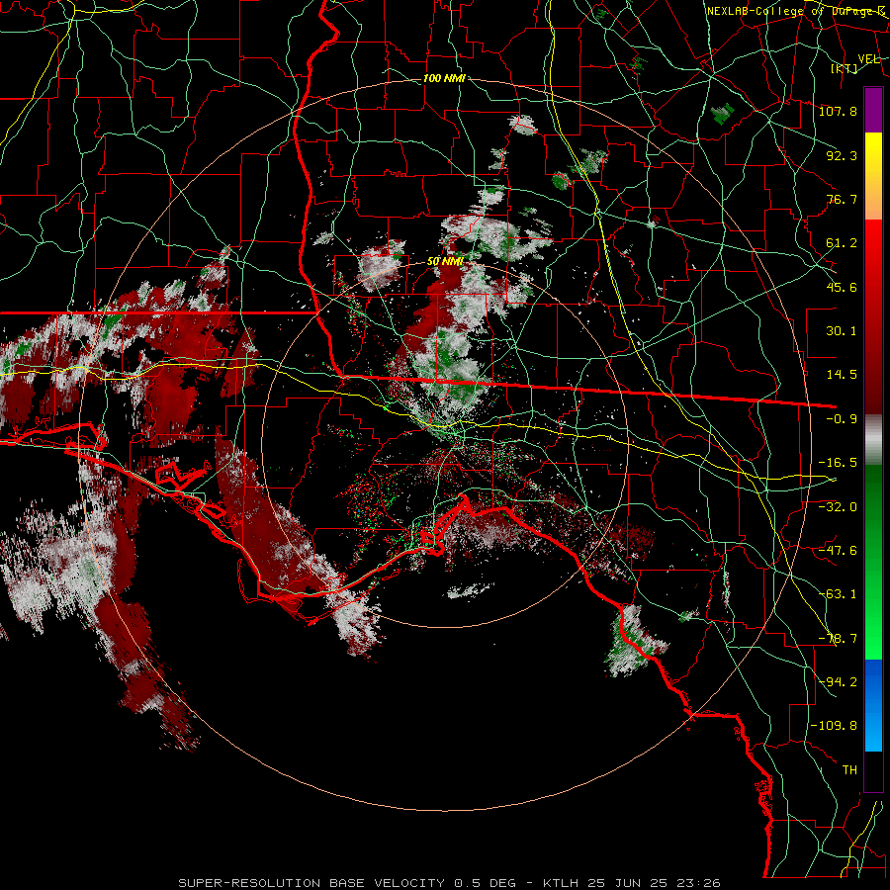Pick the purple segment of the color bar

(873, 110)
